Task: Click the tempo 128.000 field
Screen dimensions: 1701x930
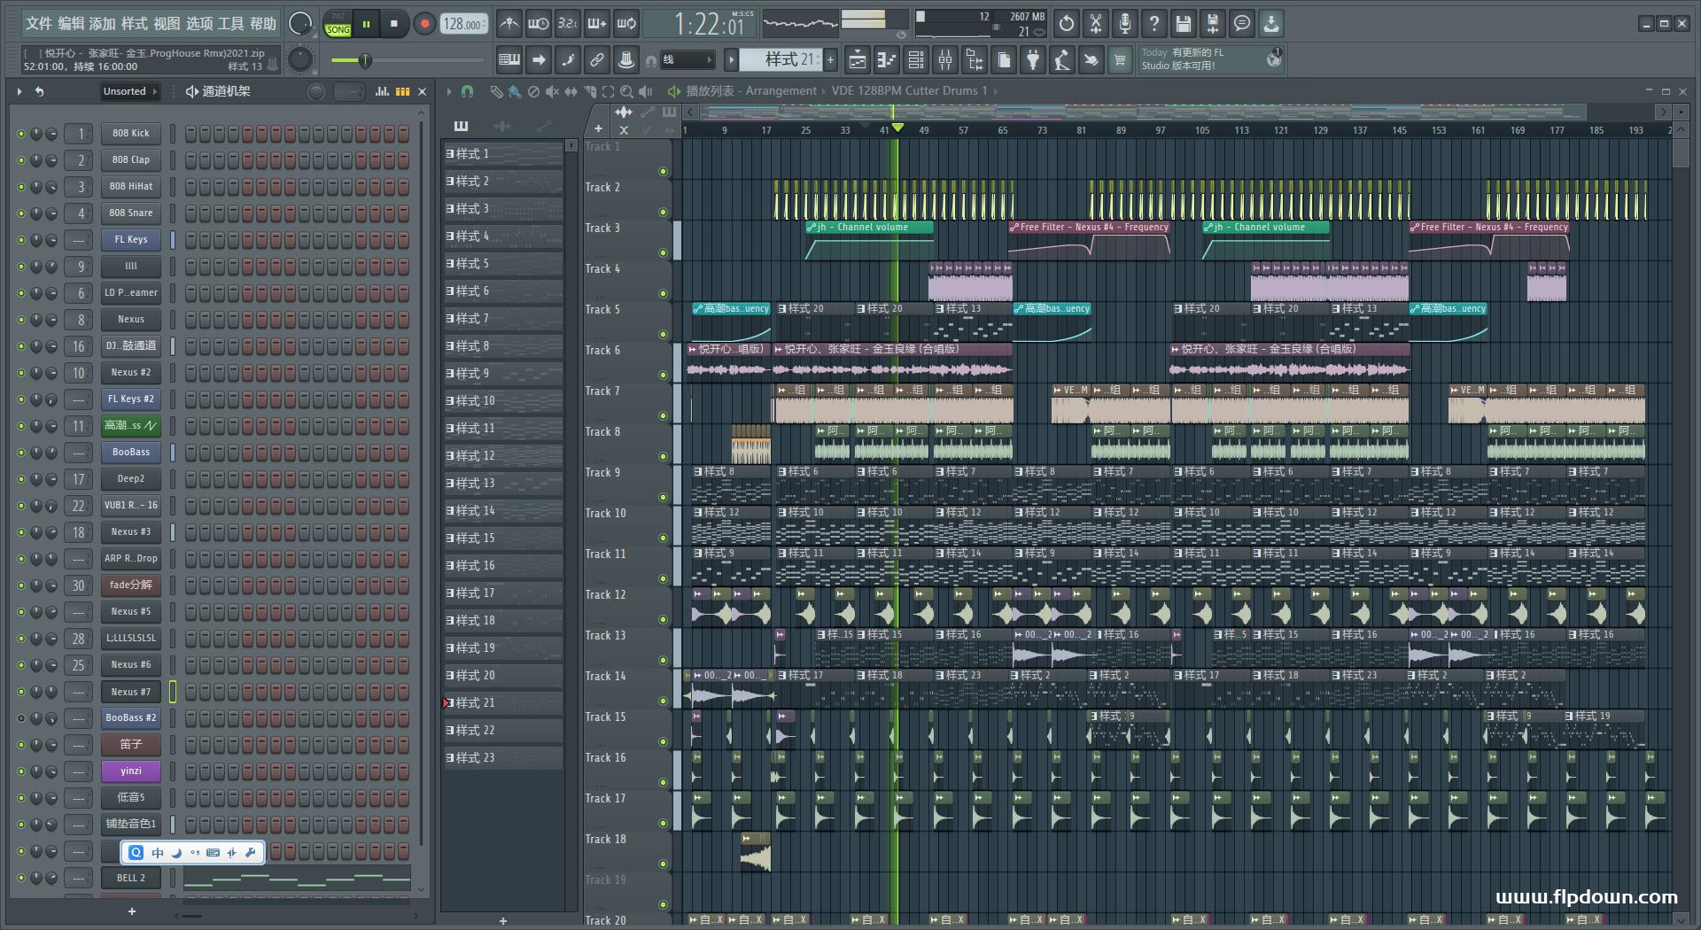Action: (464, 24)
